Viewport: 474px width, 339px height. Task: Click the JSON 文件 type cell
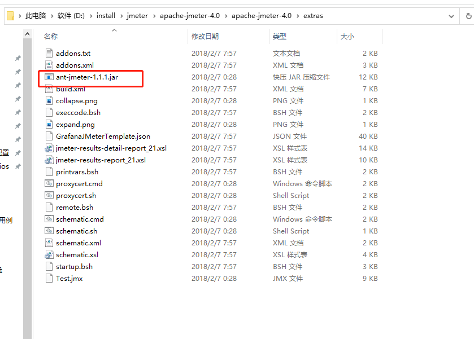pyautogui.click(x=290, y=137)
